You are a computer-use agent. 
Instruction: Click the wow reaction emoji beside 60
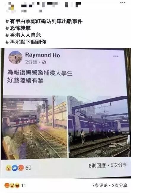9,168
